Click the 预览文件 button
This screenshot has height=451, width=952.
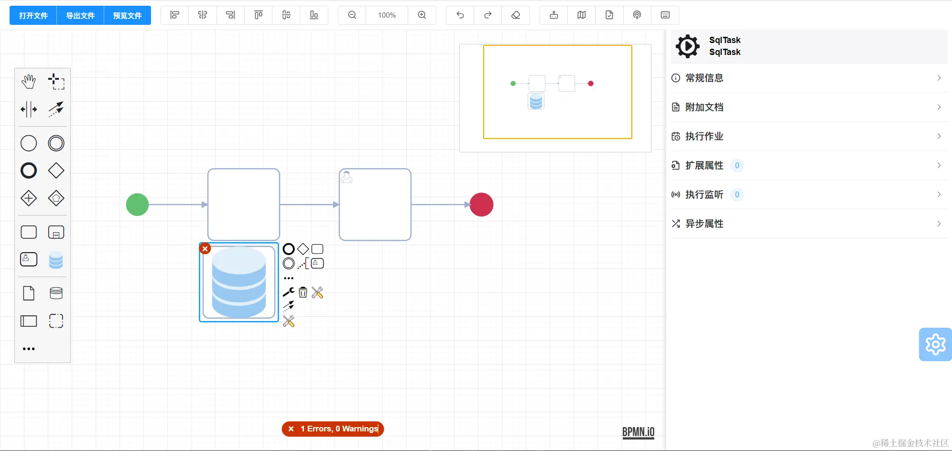pos(127,15)
